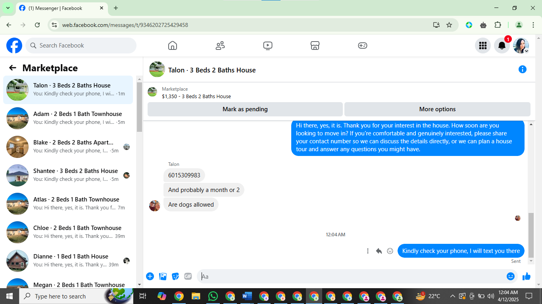Open the Friends icon in top navigation

click(220, 46)
